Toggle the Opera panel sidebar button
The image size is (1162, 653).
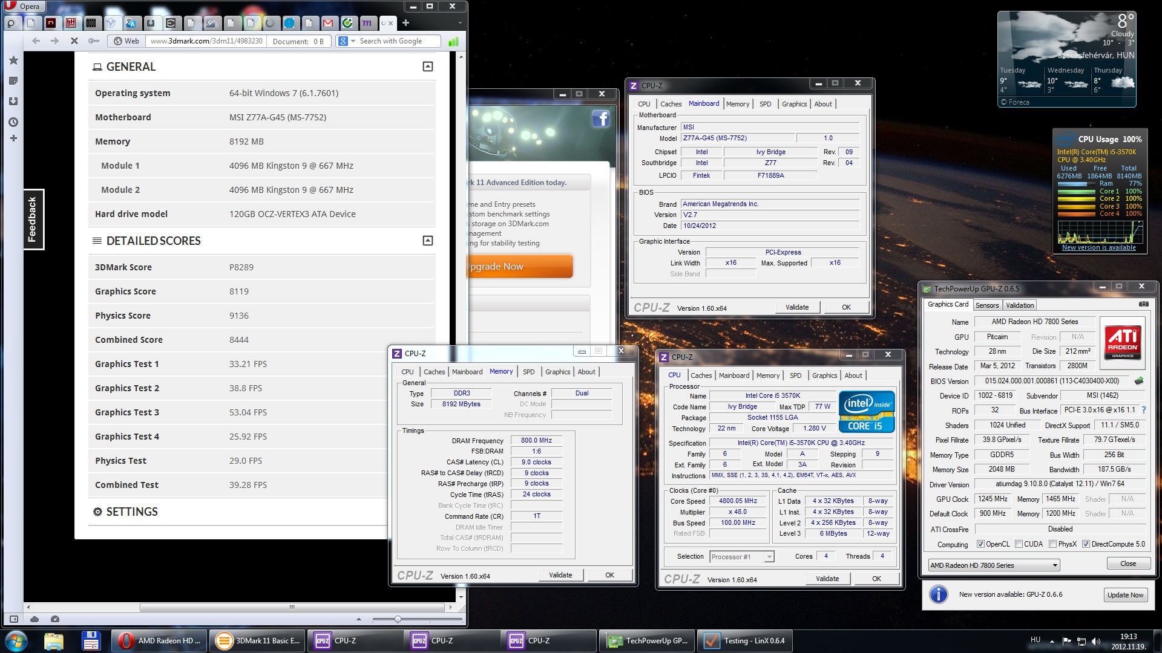14,619
